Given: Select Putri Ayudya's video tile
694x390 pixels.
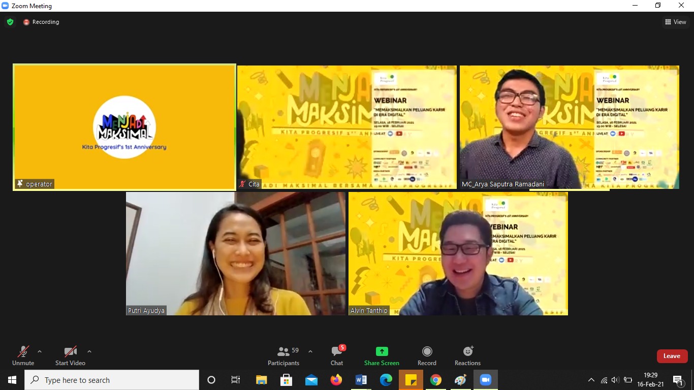Looking at the screenshot, I should pos(236,253).
